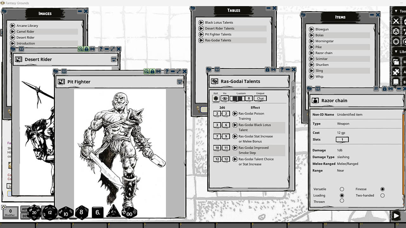Expand the Morningstar entry in the Items list
Image resolution: width=406 pixels, height=228 pixels.
click(x=312, y=41)
